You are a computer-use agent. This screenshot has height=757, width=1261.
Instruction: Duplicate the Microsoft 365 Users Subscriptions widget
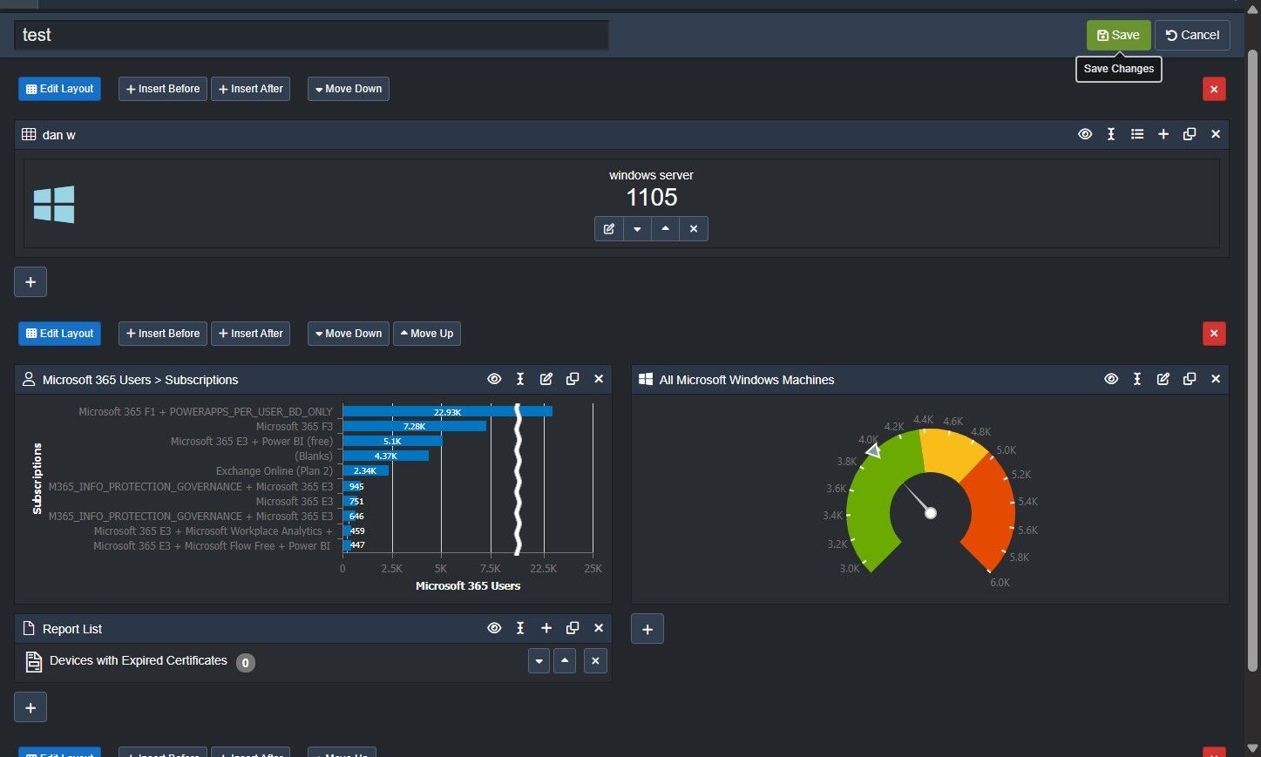(x=573, y=379)
